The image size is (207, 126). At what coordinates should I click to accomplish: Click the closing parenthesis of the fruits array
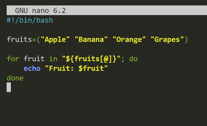point(186,39)
